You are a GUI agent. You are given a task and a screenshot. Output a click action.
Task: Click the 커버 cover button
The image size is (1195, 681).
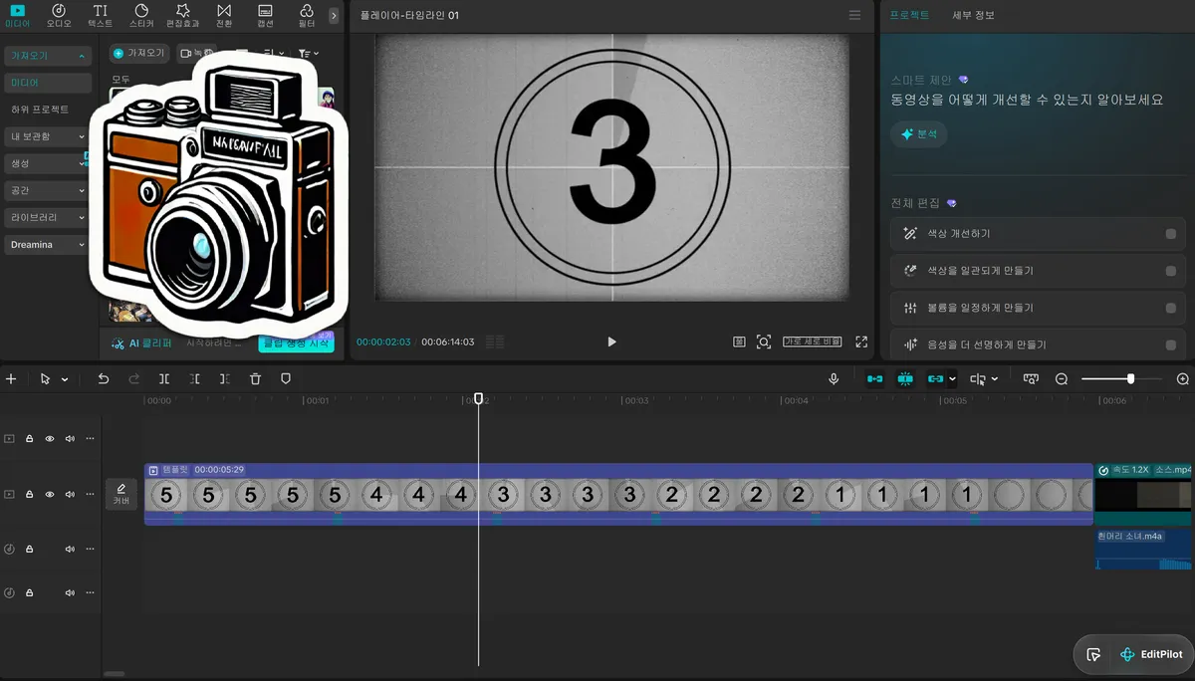(x=121, y=494)
